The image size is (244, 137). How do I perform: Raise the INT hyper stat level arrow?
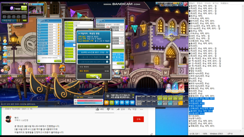59,30
